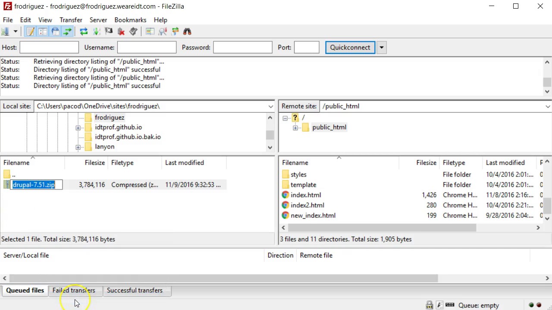Select frodriguez folder in local tree

click(x=110, y=118)
